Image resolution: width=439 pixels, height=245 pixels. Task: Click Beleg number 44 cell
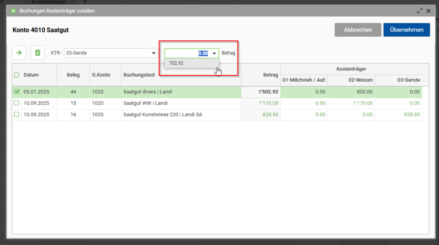point(73,92)
